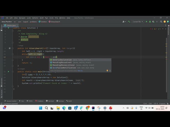Click the Stop button in the toolbar

157,22
